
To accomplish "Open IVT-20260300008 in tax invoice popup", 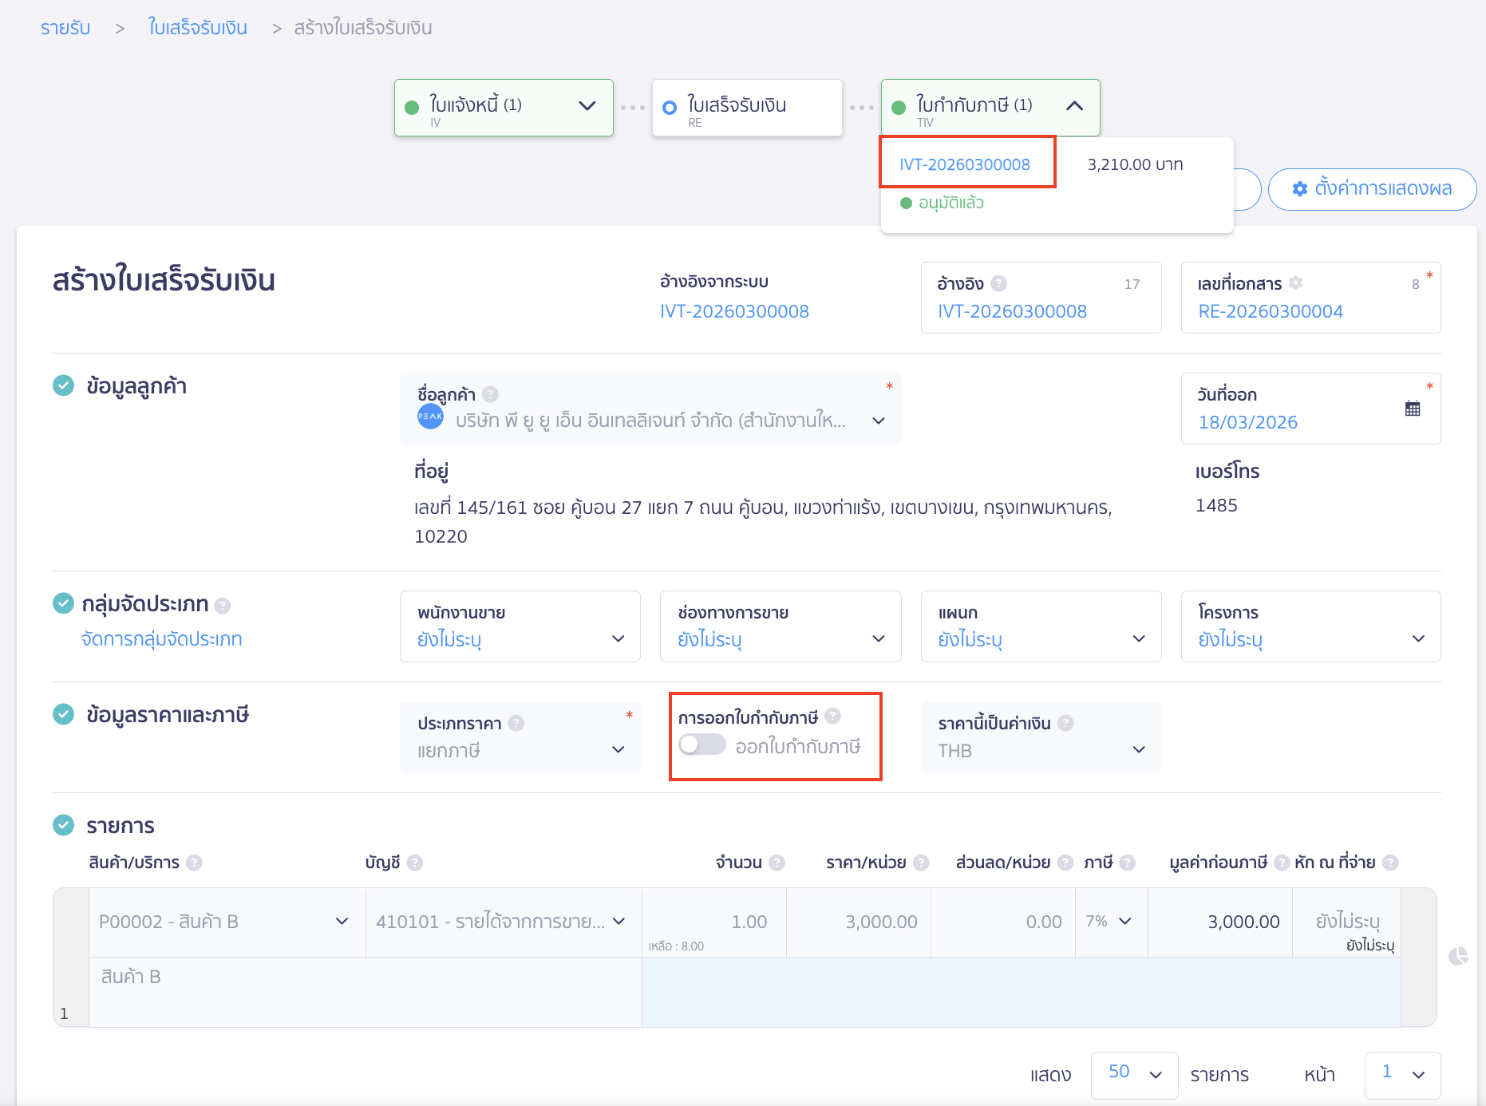I will pyautogui.click(x=964, y=164).
